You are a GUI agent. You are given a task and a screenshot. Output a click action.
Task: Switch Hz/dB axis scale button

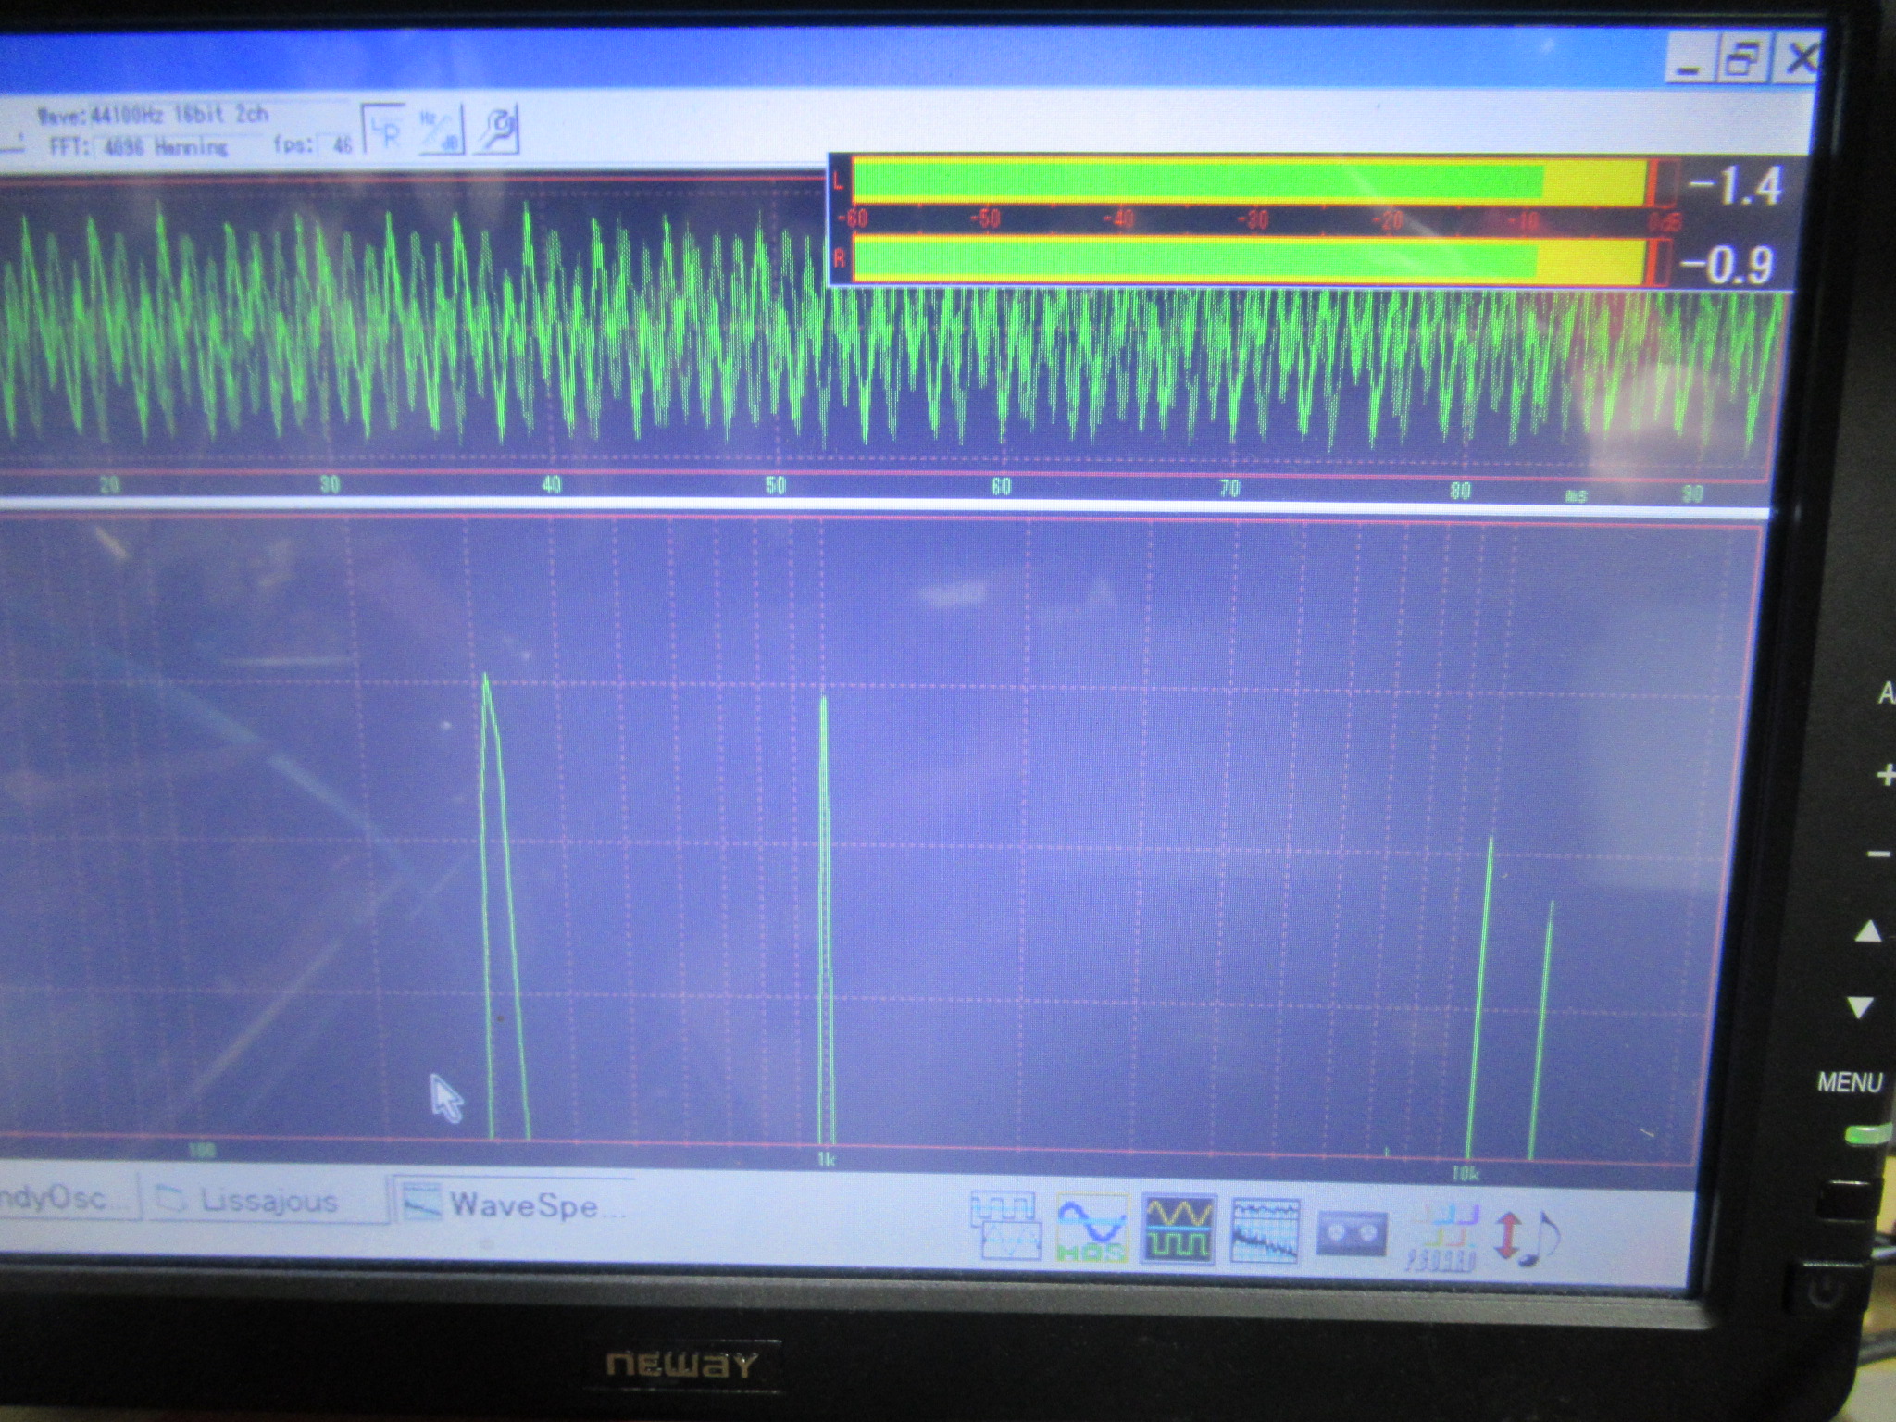[440, 131]
